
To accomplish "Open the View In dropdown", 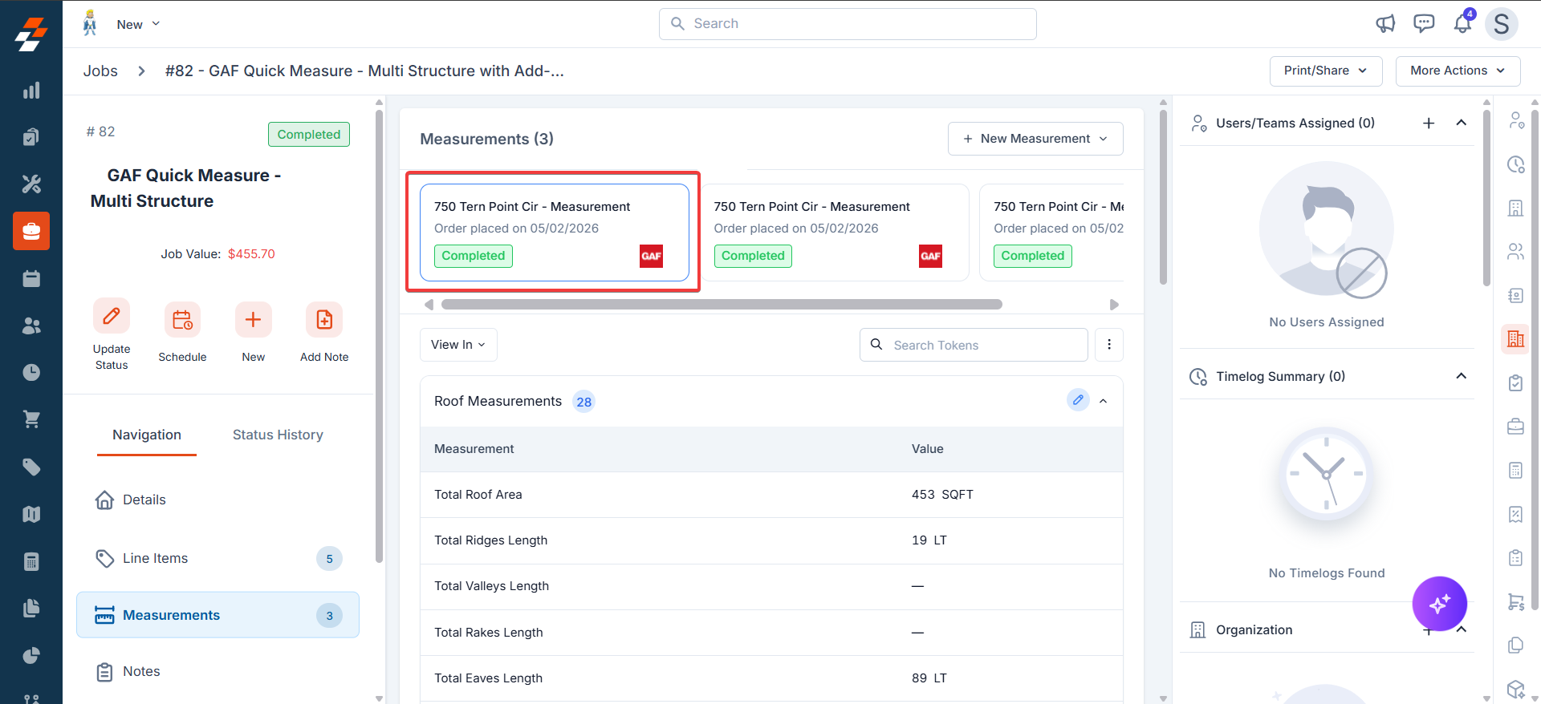I will 458,345.
